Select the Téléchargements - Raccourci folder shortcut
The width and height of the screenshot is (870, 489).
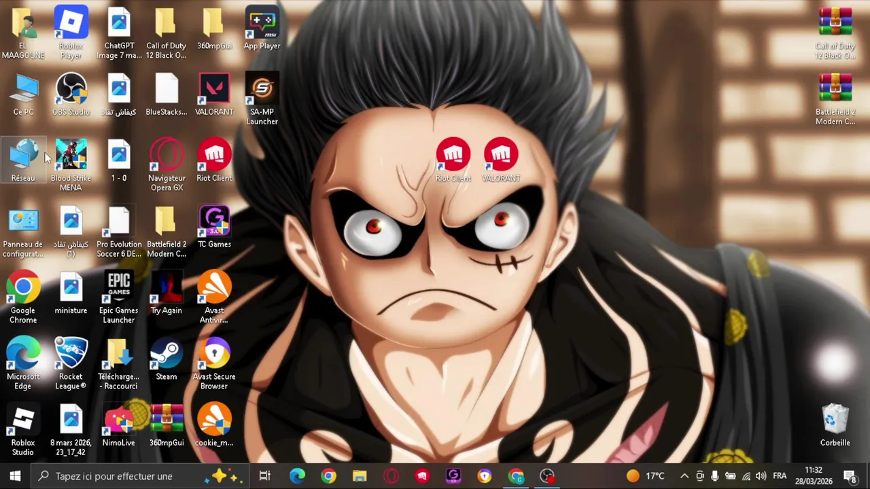coord(119,364)
